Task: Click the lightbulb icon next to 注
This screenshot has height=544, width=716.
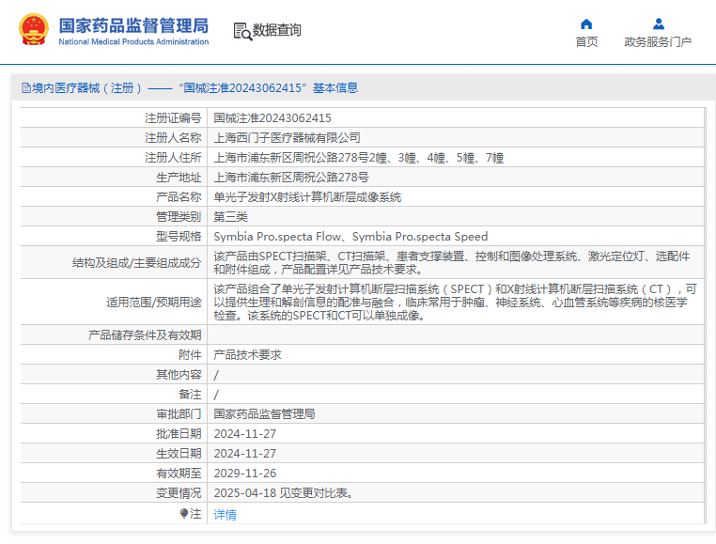Action: point(183,514)
